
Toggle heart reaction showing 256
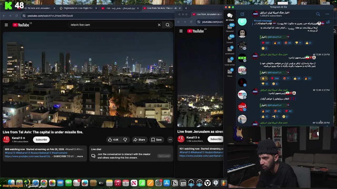click(x=275, y=78)
